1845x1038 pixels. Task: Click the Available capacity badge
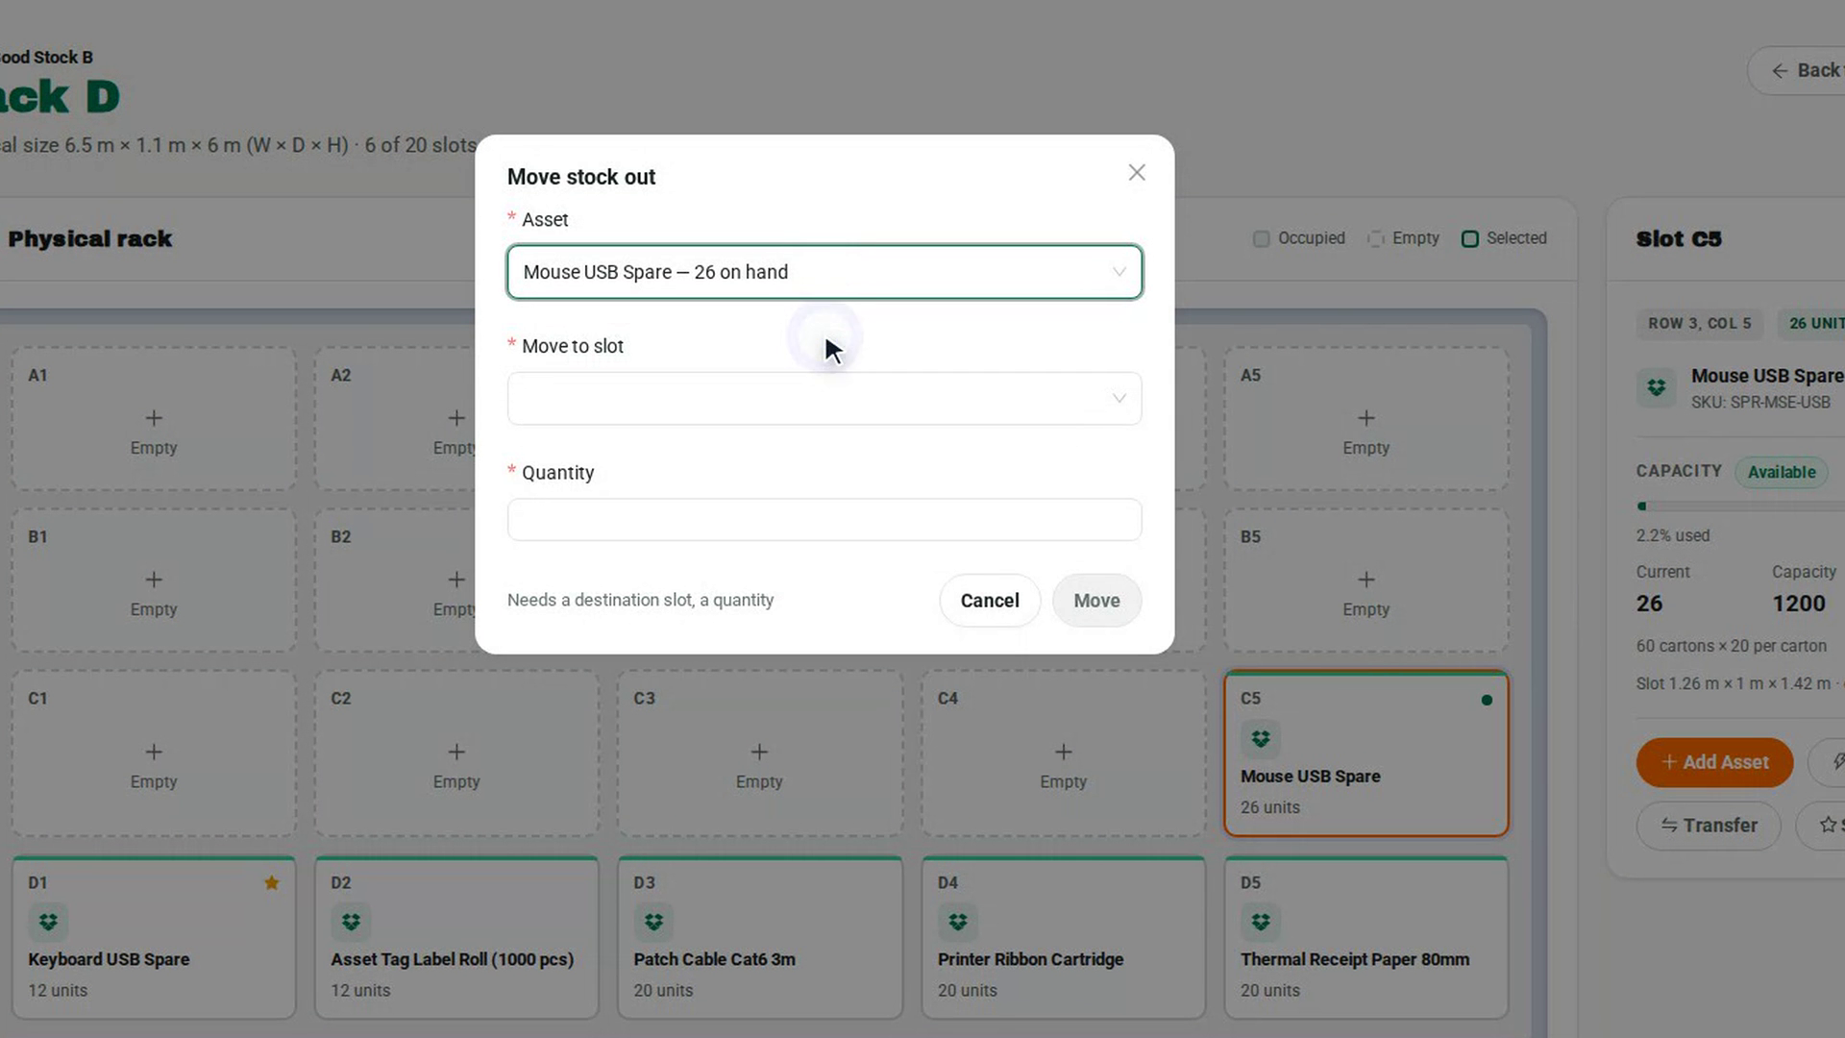pos(1782,472)
